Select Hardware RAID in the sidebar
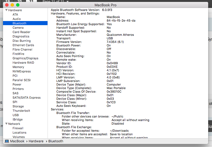Screen dimensions: 212x147 click(x=23, y=63)
